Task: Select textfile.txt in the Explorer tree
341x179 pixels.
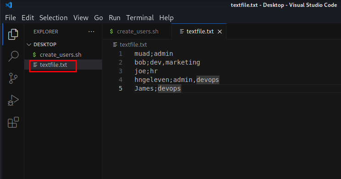Action: [63, 65]
